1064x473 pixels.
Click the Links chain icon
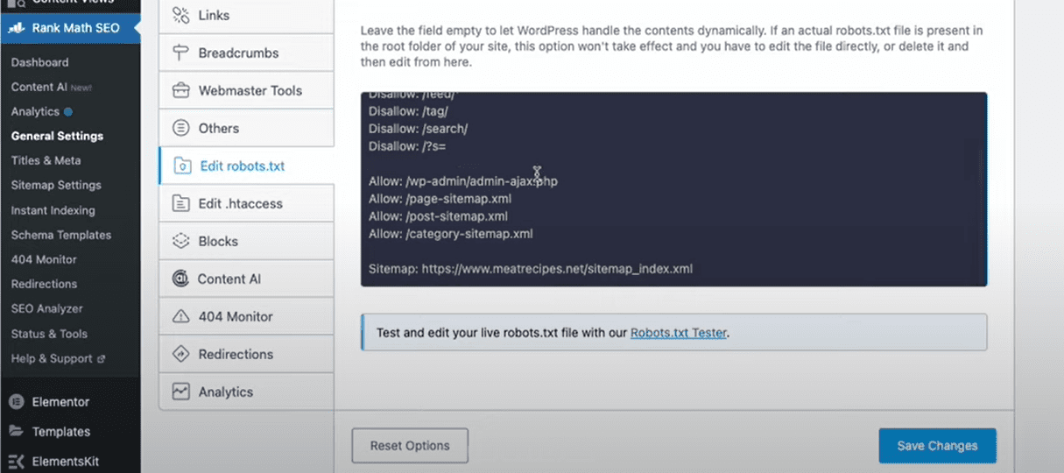click(181, 15)
